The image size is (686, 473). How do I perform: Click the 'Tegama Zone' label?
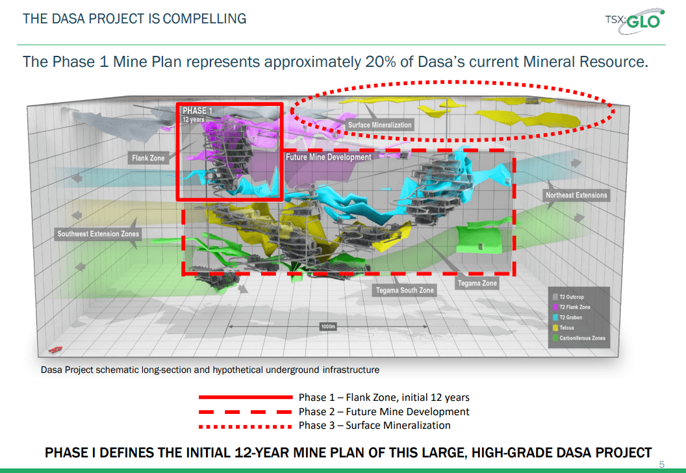(x=477, y=283)
